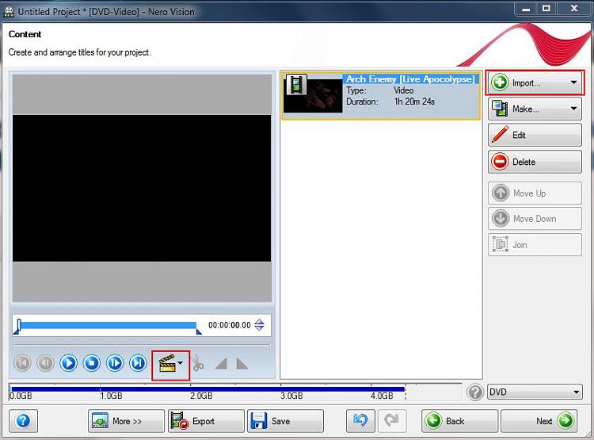594x440 pixels.
Task: Click the disc capacity help icon
Action: (x=475, y=392)
